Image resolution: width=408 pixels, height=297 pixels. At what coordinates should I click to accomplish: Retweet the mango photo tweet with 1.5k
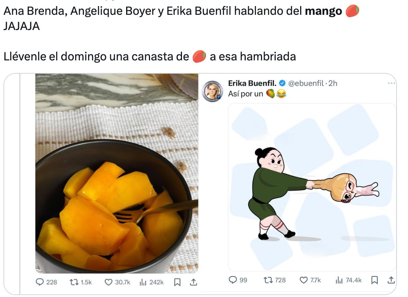(81, 282)
